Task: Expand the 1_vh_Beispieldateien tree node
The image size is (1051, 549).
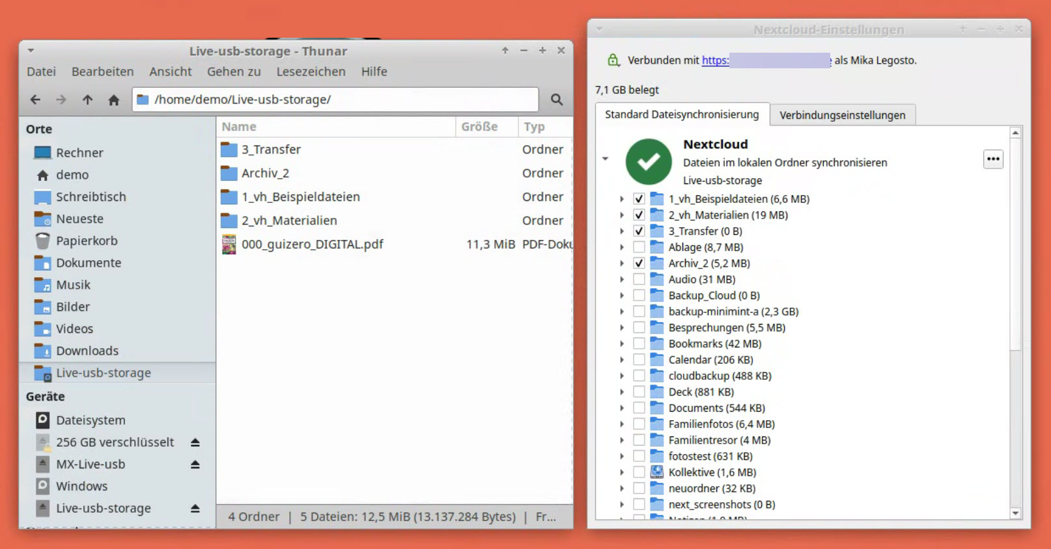Action: (x=622, y=199)
